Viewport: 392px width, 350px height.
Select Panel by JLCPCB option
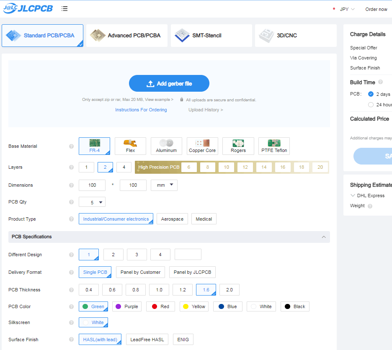[193, 272]
